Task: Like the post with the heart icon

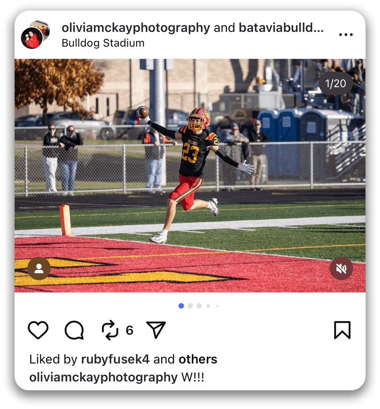Action: point(38,330)
